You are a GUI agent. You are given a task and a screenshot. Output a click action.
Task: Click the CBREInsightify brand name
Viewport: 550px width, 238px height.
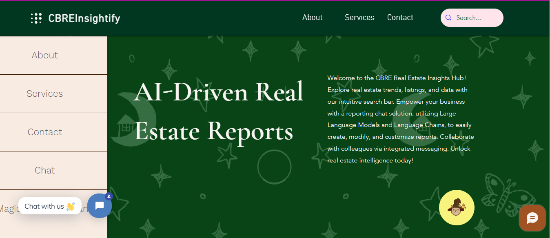pyautogui.click(x=84, y=18)
